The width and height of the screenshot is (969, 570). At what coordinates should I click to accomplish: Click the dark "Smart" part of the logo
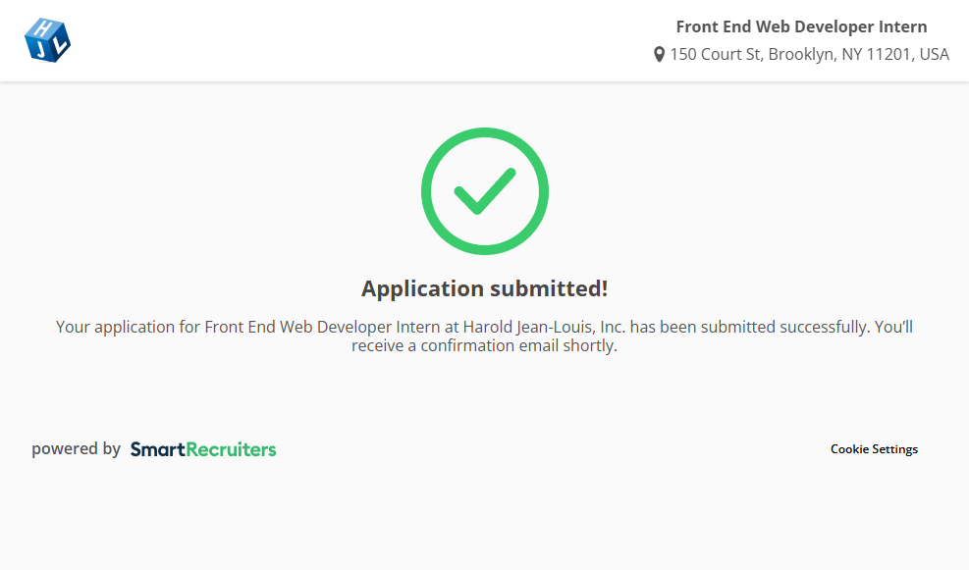tap(157, 449)
